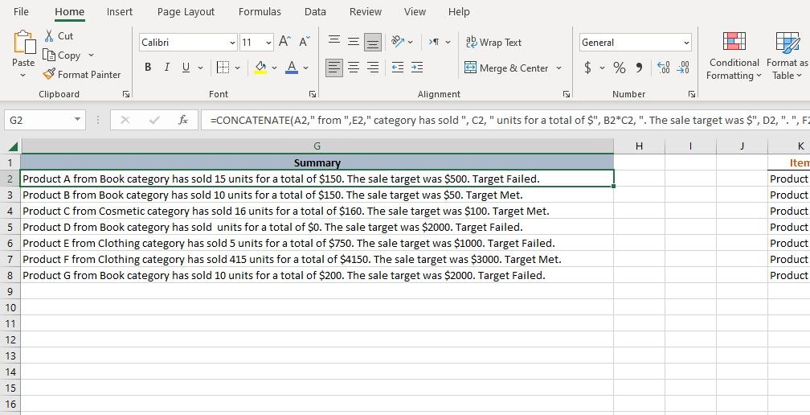The width and height of the screenshot is (810, 415).
Task: Expand Paste options arrow
Action: [23, 76]
